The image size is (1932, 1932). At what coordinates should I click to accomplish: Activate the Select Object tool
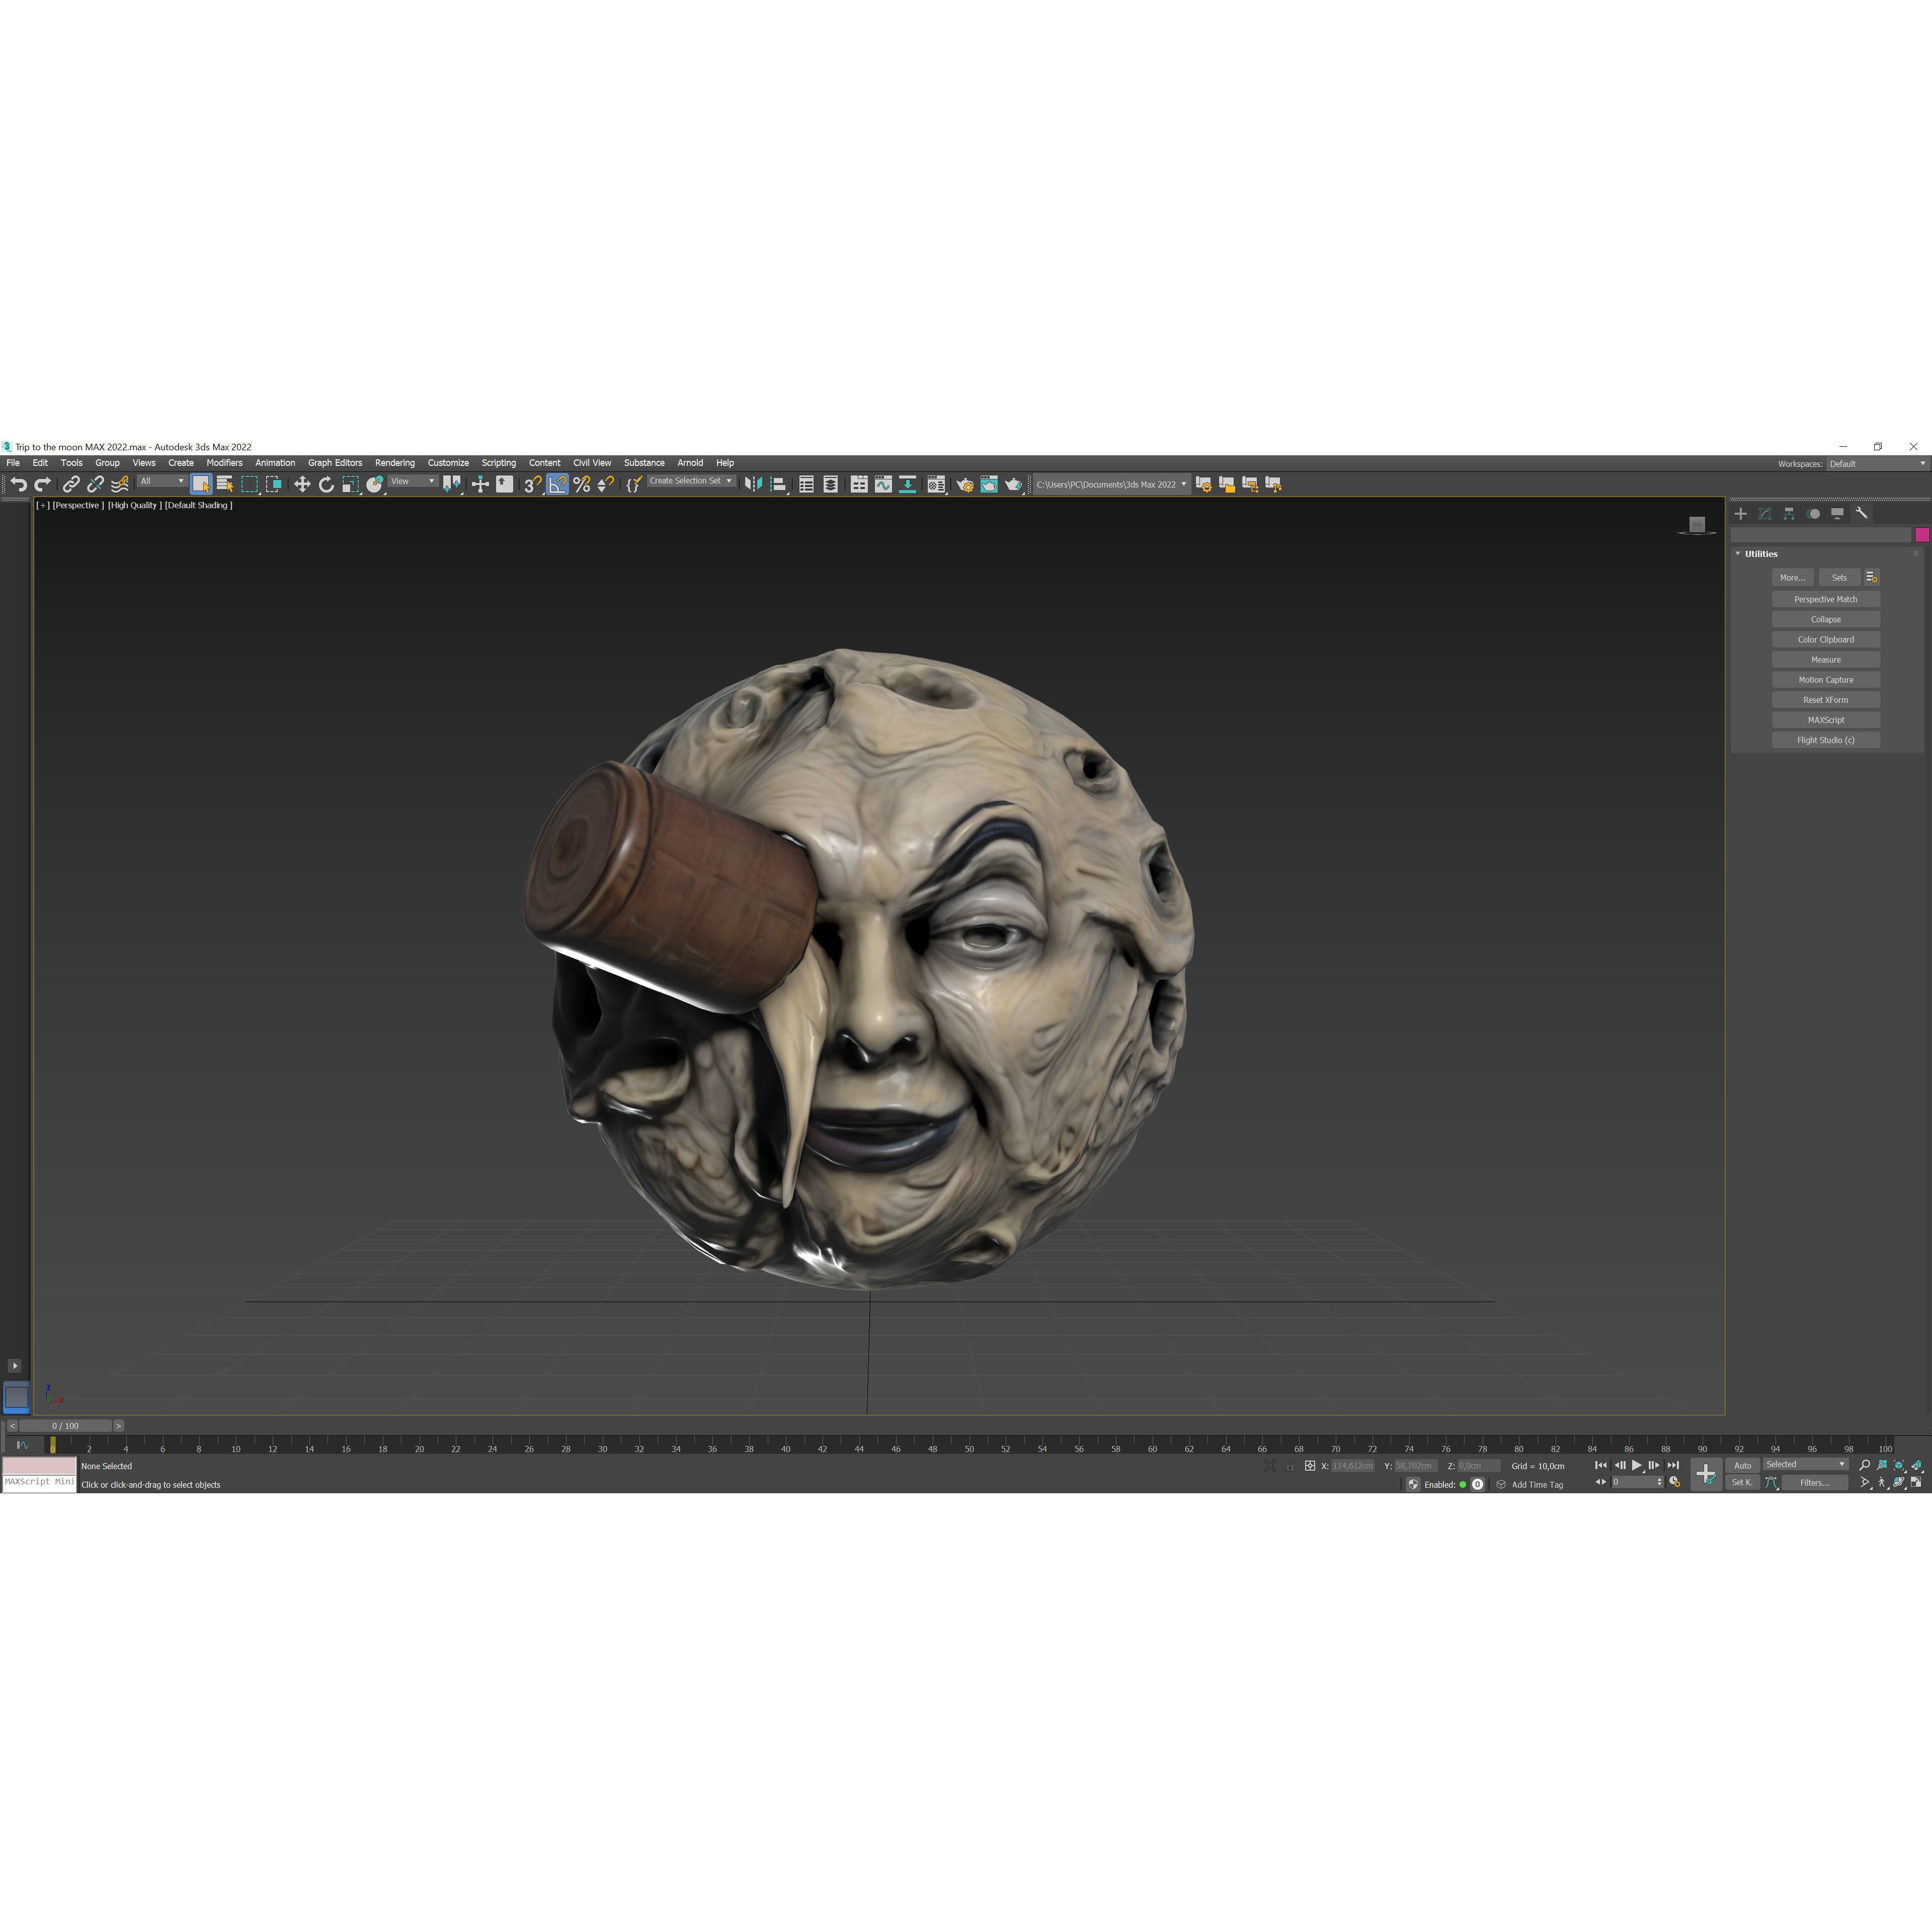pyautogui.click(x=201, y=484)
